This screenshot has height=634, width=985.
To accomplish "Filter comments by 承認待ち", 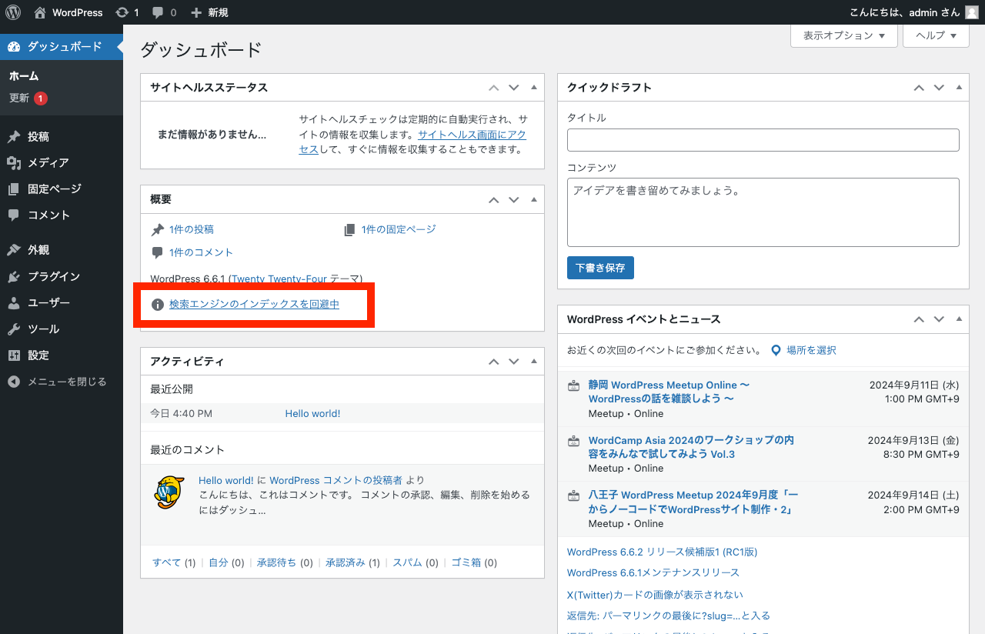I will click(276, 562).
